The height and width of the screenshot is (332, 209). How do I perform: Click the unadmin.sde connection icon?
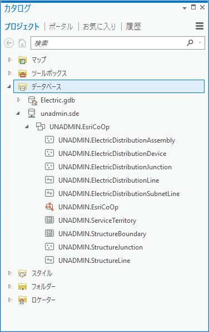[x=32, y=114]
